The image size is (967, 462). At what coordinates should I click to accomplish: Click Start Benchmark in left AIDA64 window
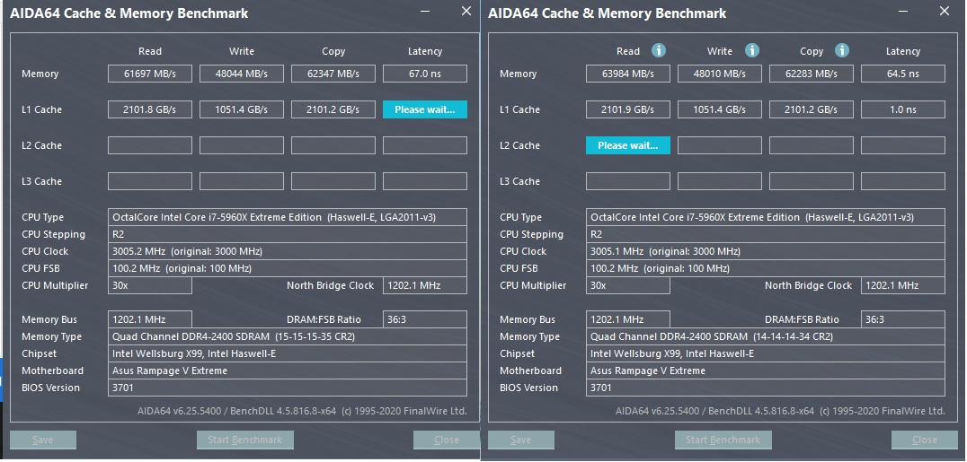245,440
